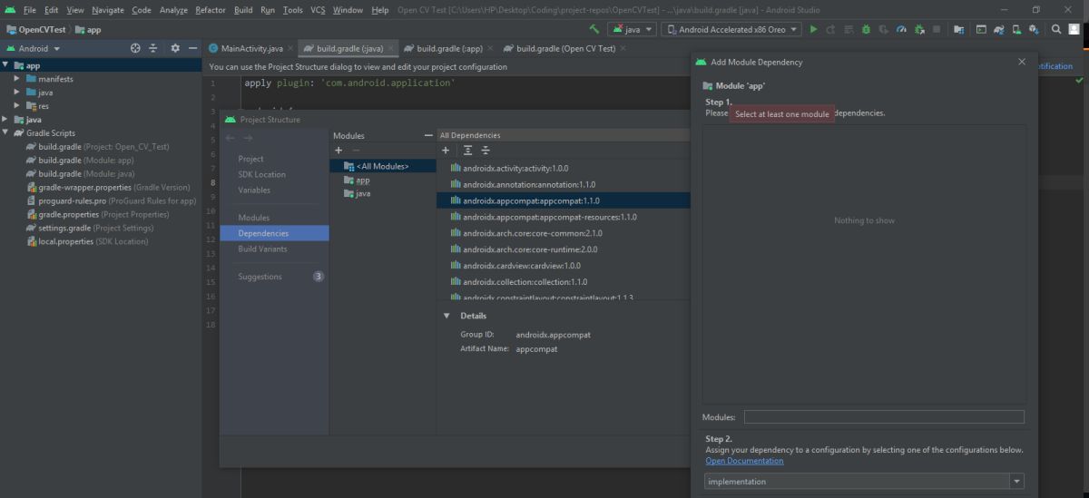
Task: Open Suggestions in Project Structure sidebar
Action: 260,277
